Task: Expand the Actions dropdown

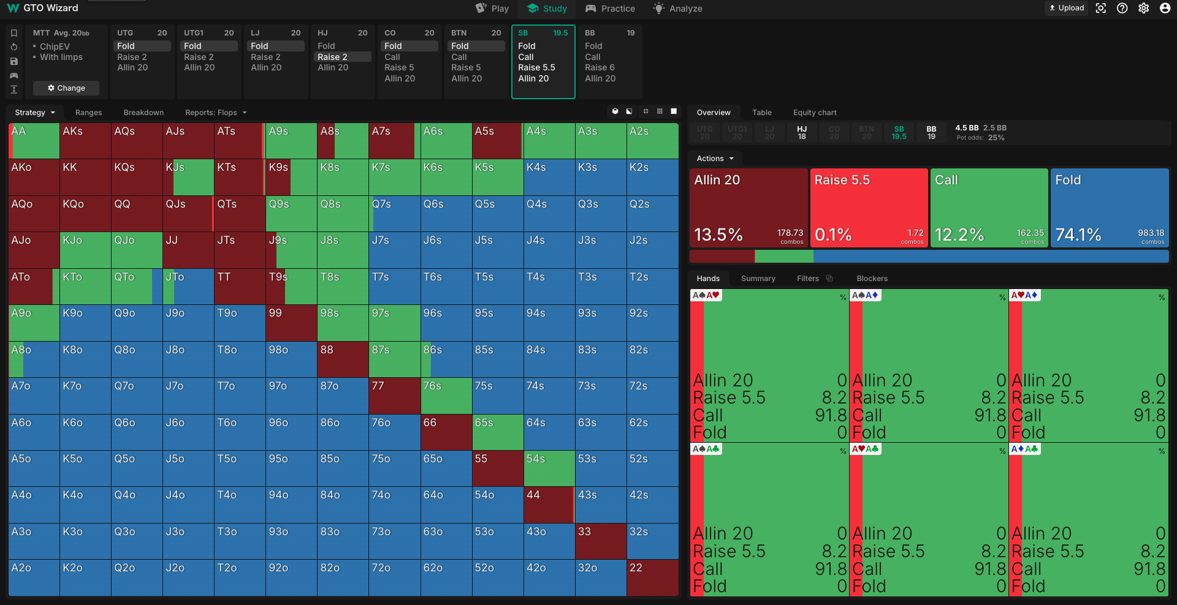Action: coord(715,159)
